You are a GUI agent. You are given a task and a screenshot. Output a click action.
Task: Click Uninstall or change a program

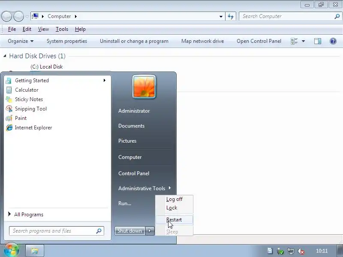[x=134, y=41]
